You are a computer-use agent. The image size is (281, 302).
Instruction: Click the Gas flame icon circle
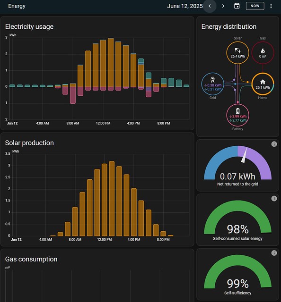263,53
